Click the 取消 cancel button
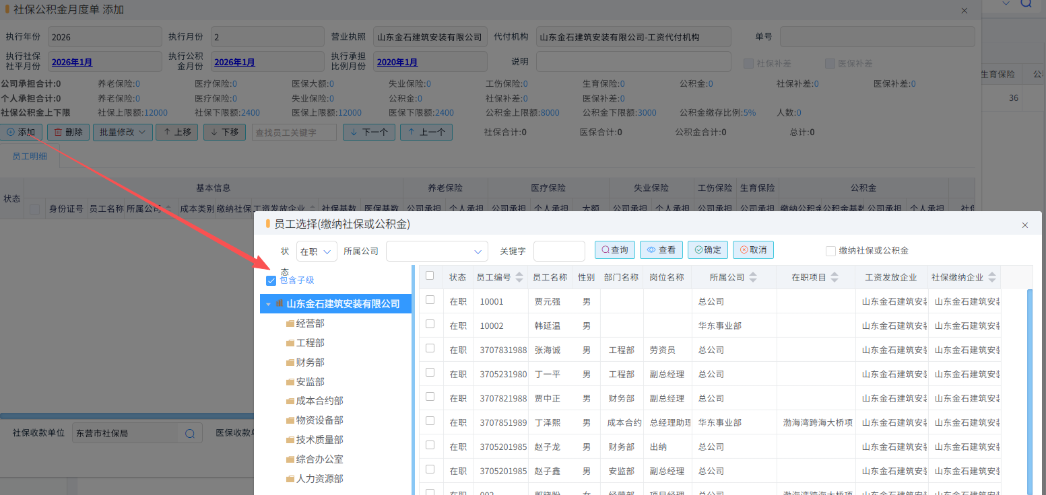Image resolution: width=1046 pixels, height=495 pixels. point(753,250)
